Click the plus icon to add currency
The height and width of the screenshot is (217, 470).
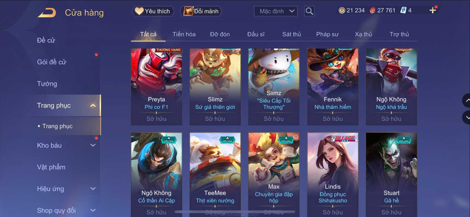(x=433, y=10)
